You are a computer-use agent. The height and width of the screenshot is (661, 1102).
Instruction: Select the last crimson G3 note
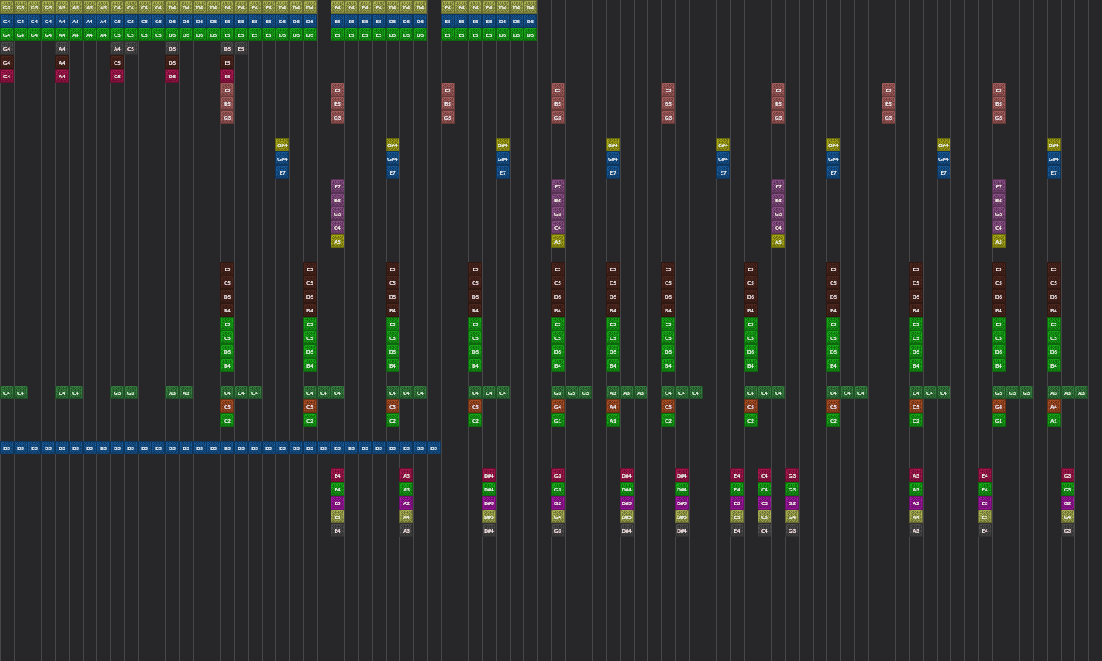[x=1068, y=475]
